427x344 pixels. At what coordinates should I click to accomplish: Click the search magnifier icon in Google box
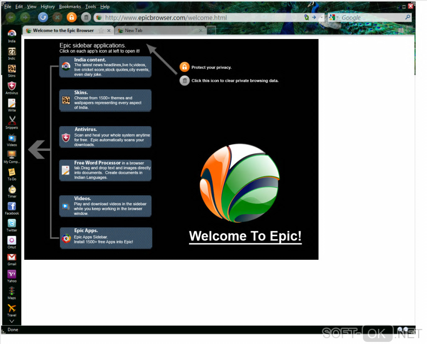point(408,18)
